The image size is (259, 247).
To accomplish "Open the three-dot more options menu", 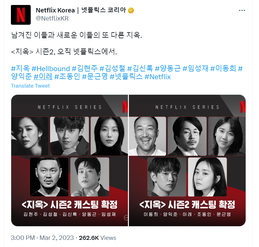I will tap(242, 10).
